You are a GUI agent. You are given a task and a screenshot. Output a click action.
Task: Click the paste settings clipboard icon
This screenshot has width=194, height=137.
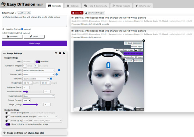coord(60,53)
